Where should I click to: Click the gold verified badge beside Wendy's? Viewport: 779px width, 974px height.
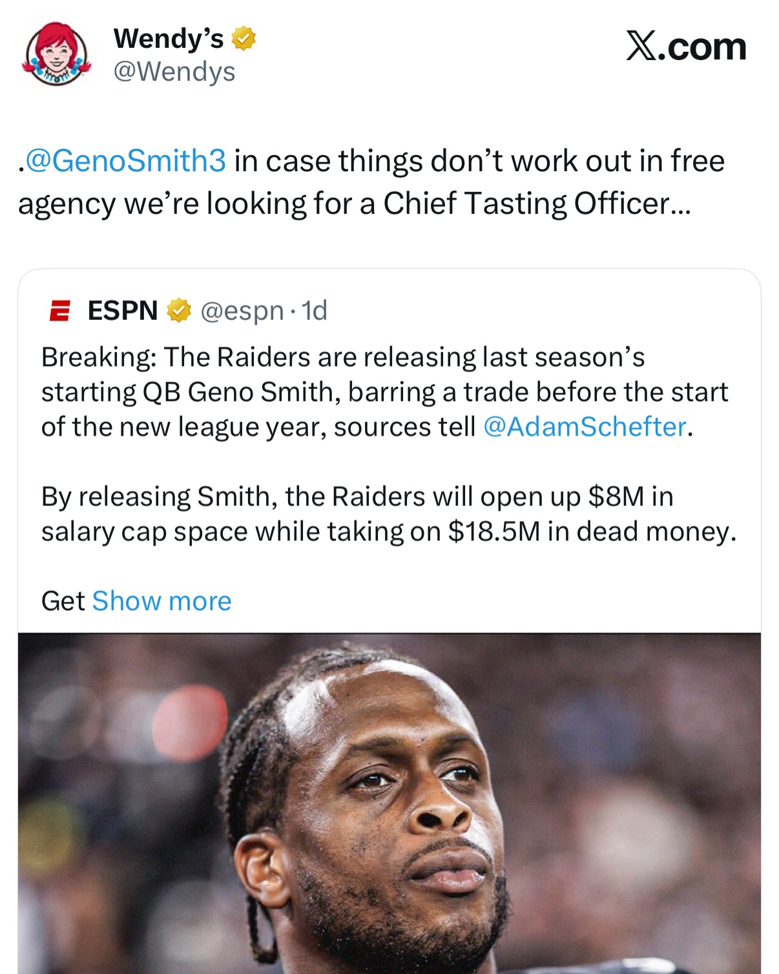click(x=244, y=39)
